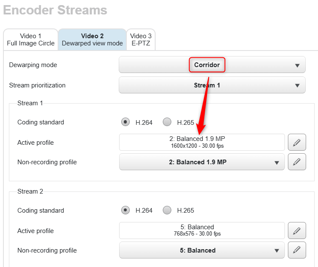This screenshot has height=267, width=318.
Task: Open the Dewarping mode dropdown
Action: click(x=212, y=65)
